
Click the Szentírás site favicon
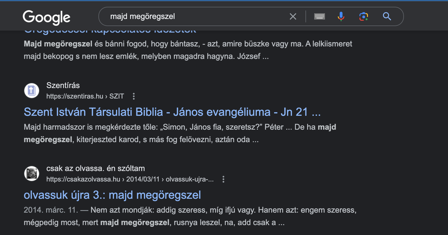coord(32,91)
